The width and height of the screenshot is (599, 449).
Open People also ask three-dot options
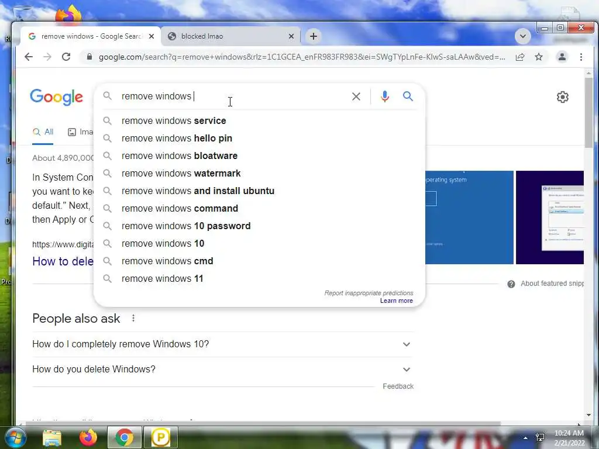(133, 318)
